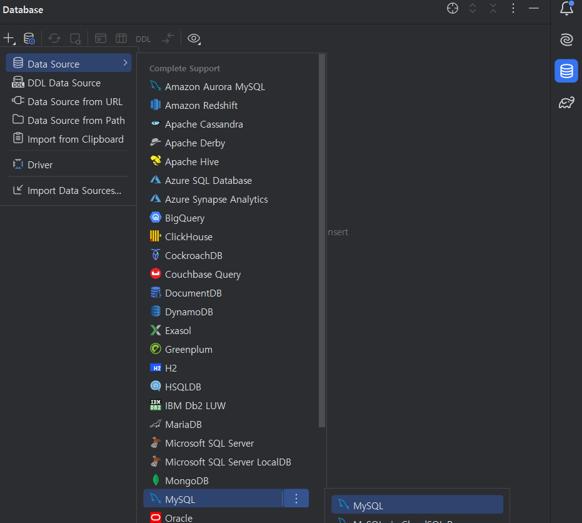Click Collapse All arrows in header

493,8
